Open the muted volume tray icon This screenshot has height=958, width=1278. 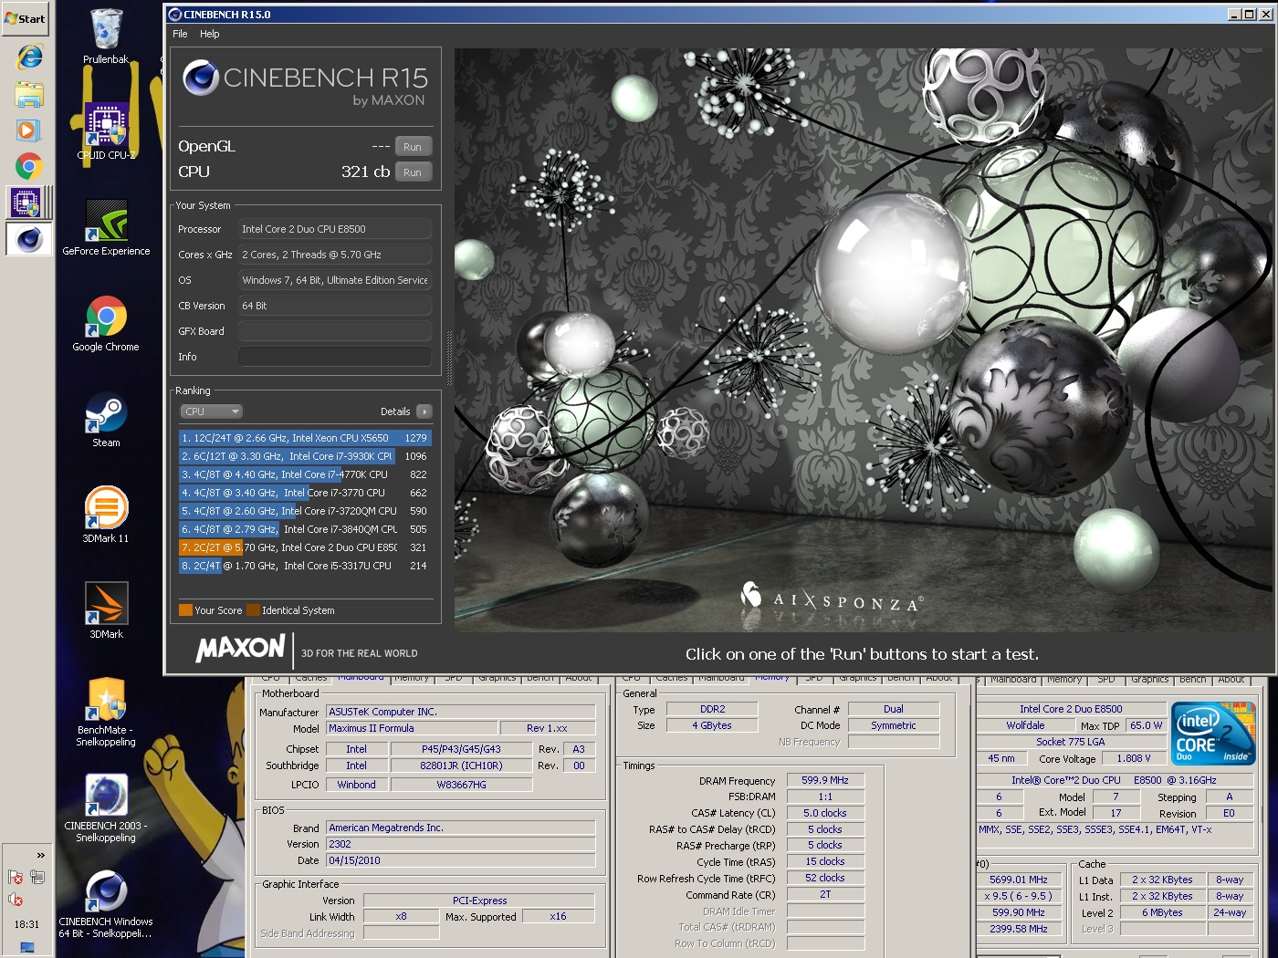[16, 900]
